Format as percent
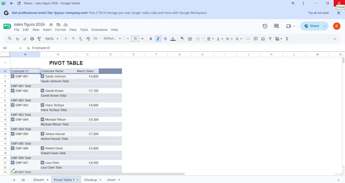 tap(73, 39)
